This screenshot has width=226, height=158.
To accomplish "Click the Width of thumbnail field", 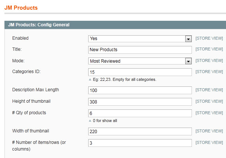I will 140,131.
